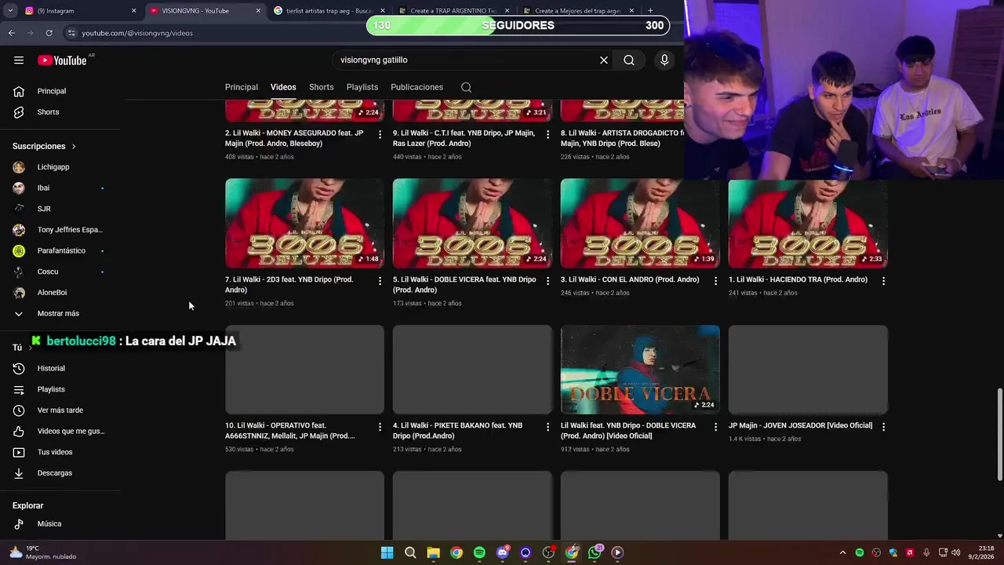The height and width of the screenshot is (565, 1004).
Task: Search within channel using magnifier icon
Action: pyautogui.click(x=466, y=87)
